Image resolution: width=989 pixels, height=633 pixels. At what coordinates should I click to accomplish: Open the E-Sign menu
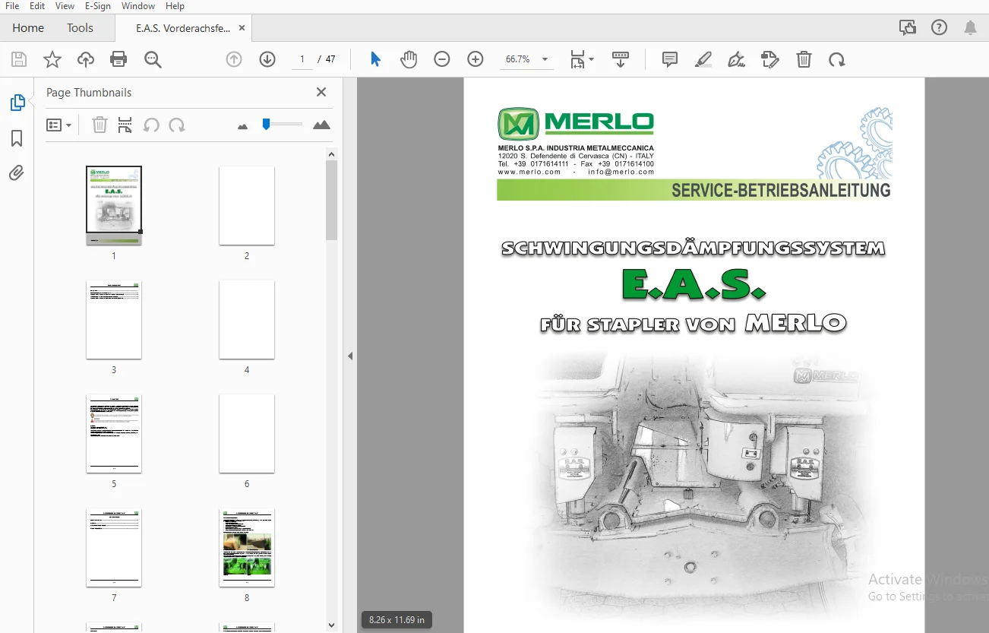point(98,6)
